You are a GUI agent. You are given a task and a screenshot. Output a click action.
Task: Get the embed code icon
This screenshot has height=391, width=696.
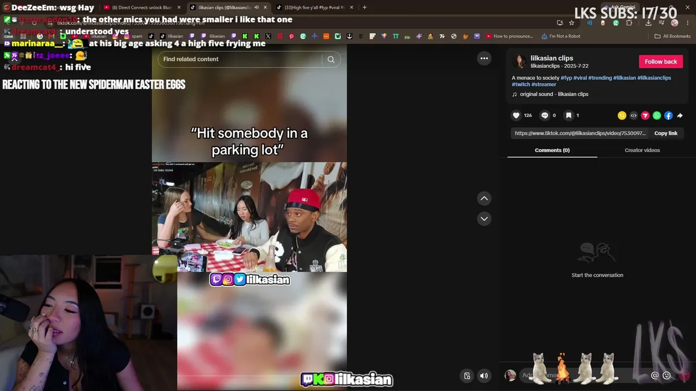(x=633, y=115)
